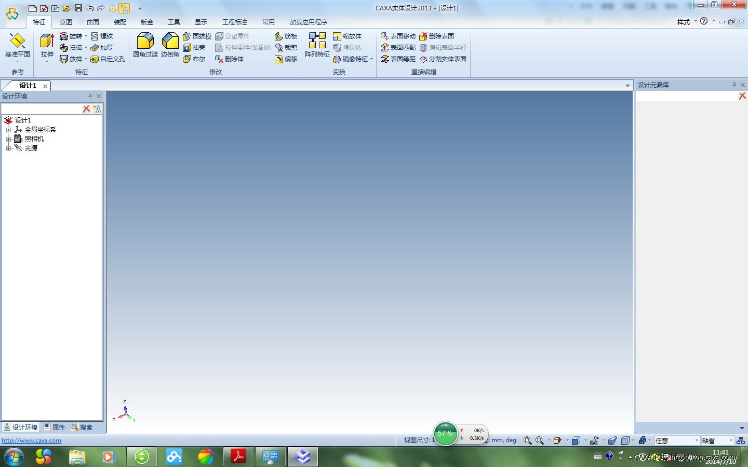The width and height of the screenshot is (748, 467).
Task: Click the 删除表面 delete face tool
Action: (436, 36)
